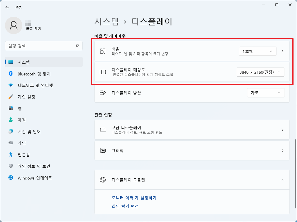Open Windows 업데이트 page

44,178
